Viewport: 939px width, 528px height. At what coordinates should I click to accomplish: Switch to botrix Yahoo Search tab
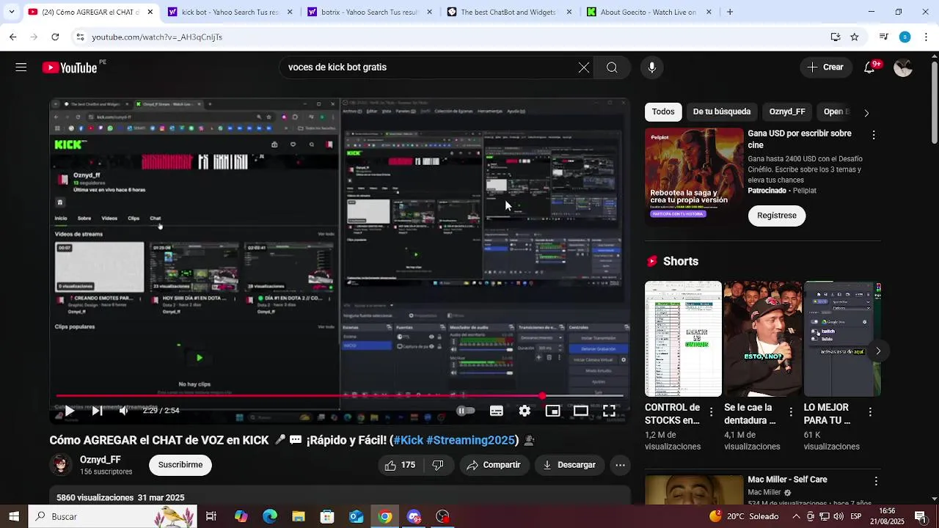tap(370, 12)
